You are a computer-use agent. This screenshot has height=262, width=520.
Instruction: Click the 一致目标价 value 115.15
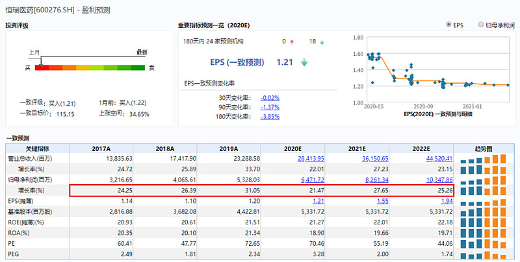pos(66,114)
